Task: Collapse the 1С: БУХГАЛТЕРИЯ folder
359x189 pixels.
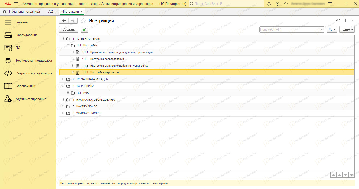Action: [63, 39]
